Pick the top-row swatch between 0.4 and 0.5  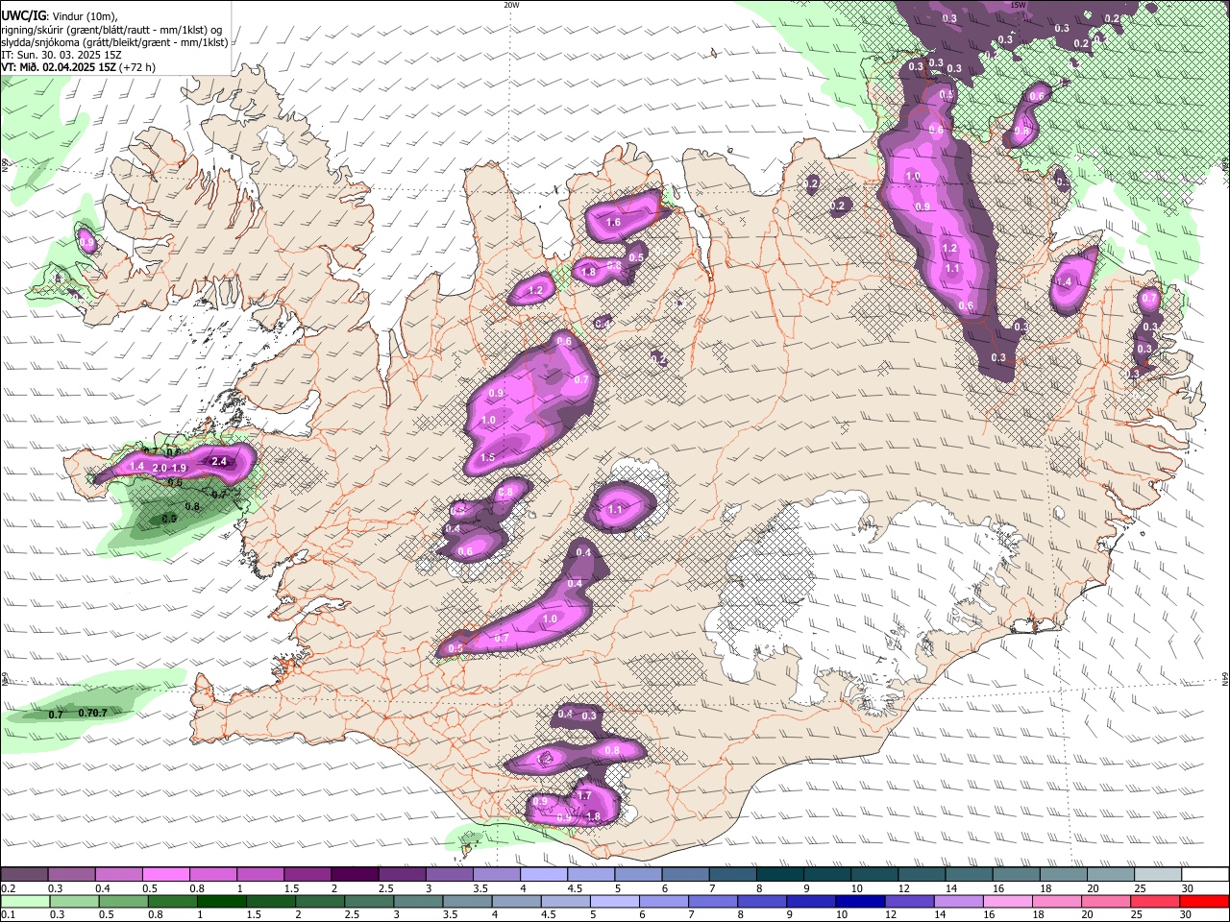(118, 875)
